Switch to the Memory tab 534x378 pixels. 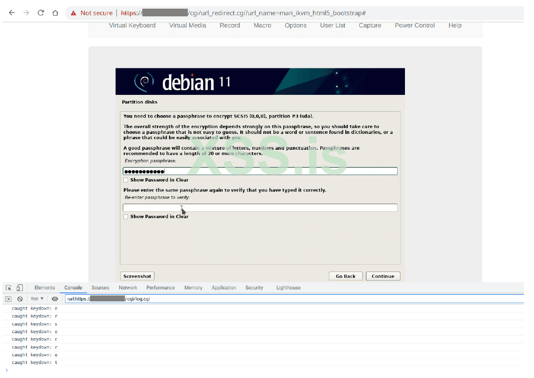tap(194, 288)
